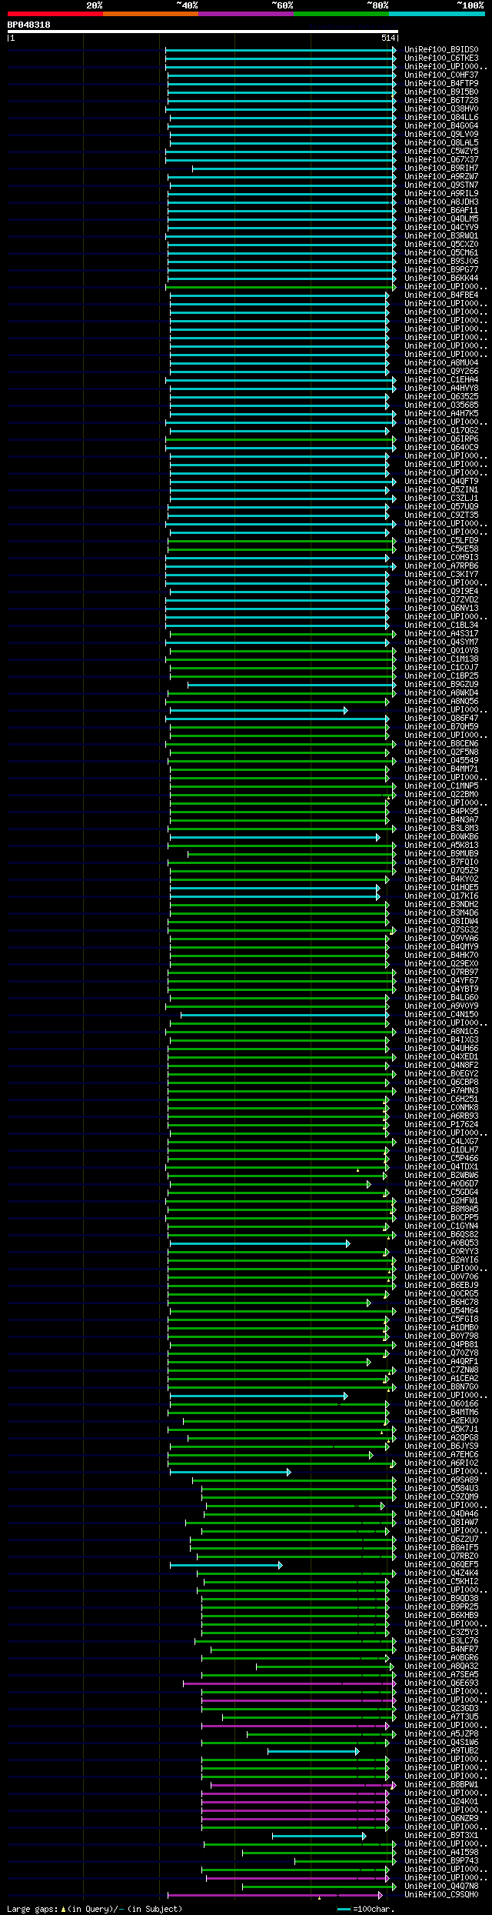Select hit label UniRef100_A9TUB2

tap(441, 1751)
